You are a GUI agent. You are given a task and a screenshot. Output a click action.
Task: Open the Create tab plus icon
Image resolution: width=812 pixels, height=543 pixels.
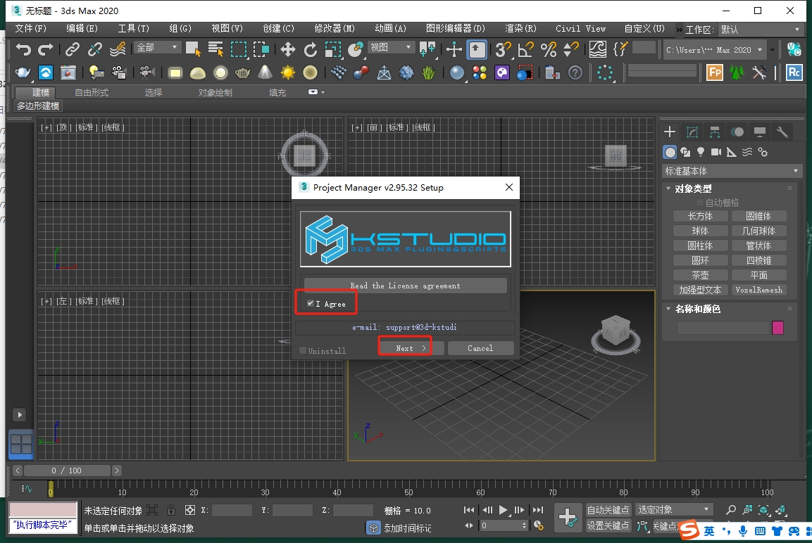pos(670,132)
